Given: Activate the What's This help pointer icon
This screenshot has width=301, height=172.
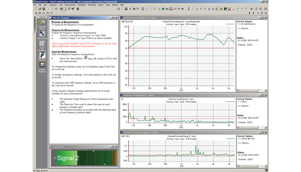Looking at the screenshot, I should tap(73, 9).
